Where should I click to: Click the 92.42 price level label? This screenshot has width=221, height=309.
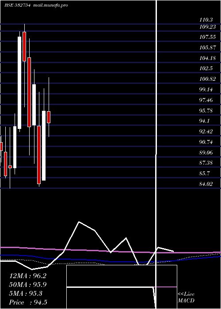(x=206, y=132)
